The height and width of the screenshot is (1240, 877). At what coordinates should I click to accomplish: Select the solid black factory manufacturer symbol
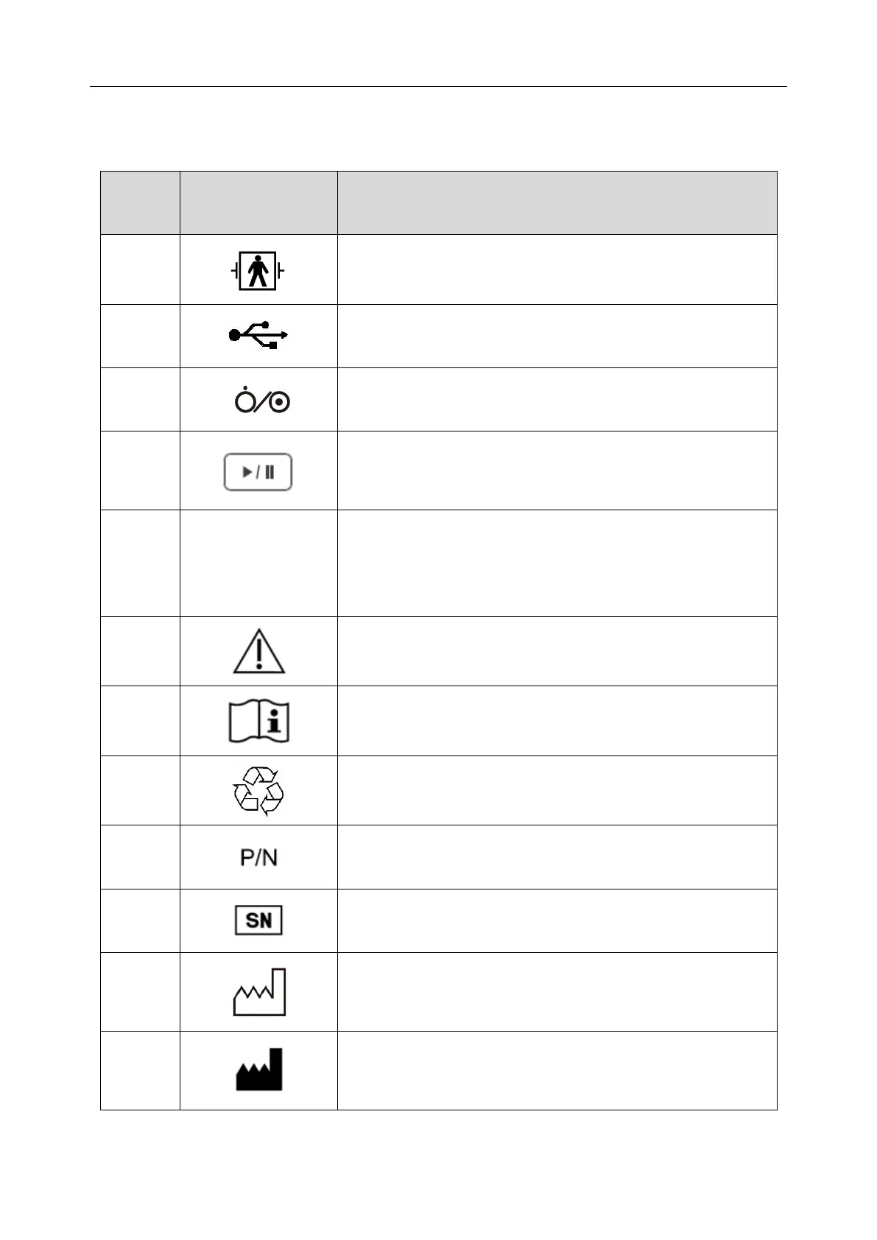click(259, 1069)
